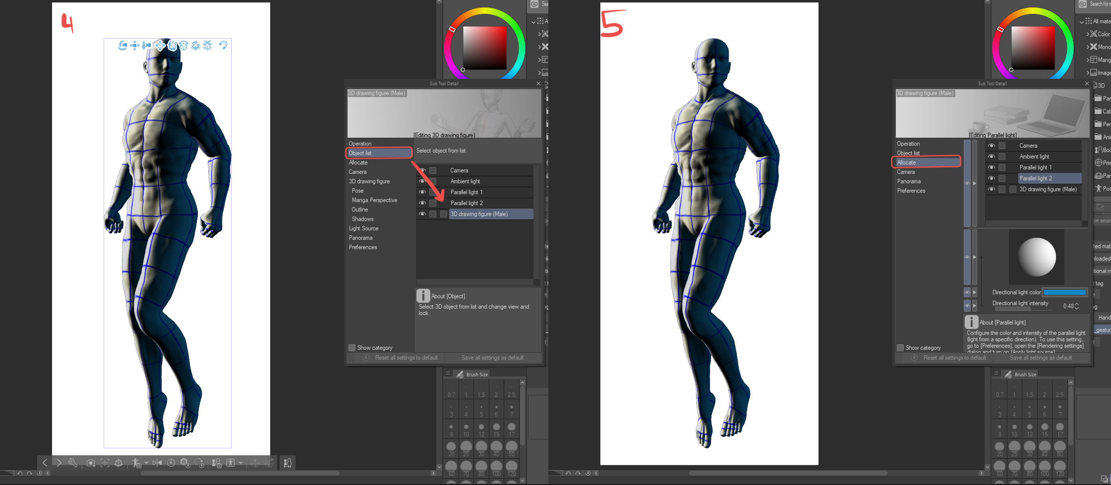This screenshot has width=1111, height=485.
Task: Select the previous 3D object arrow in launcher
Action: 45,463
